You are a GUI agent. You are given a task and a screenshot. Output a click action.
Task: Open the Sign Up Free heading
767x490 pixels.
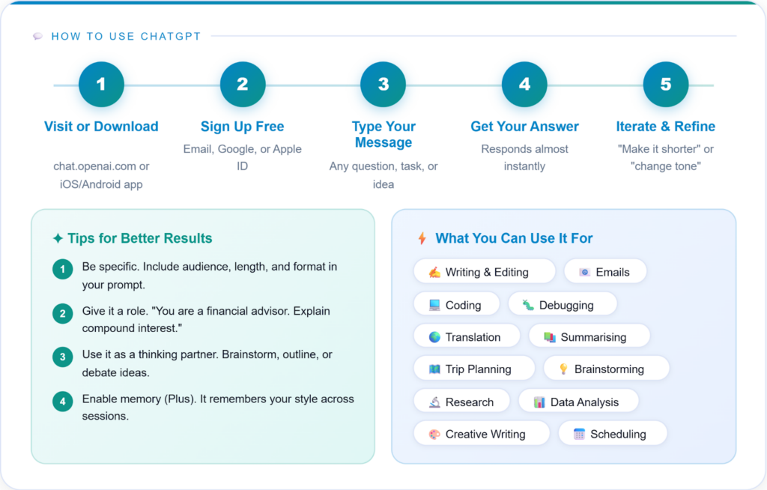242,127
